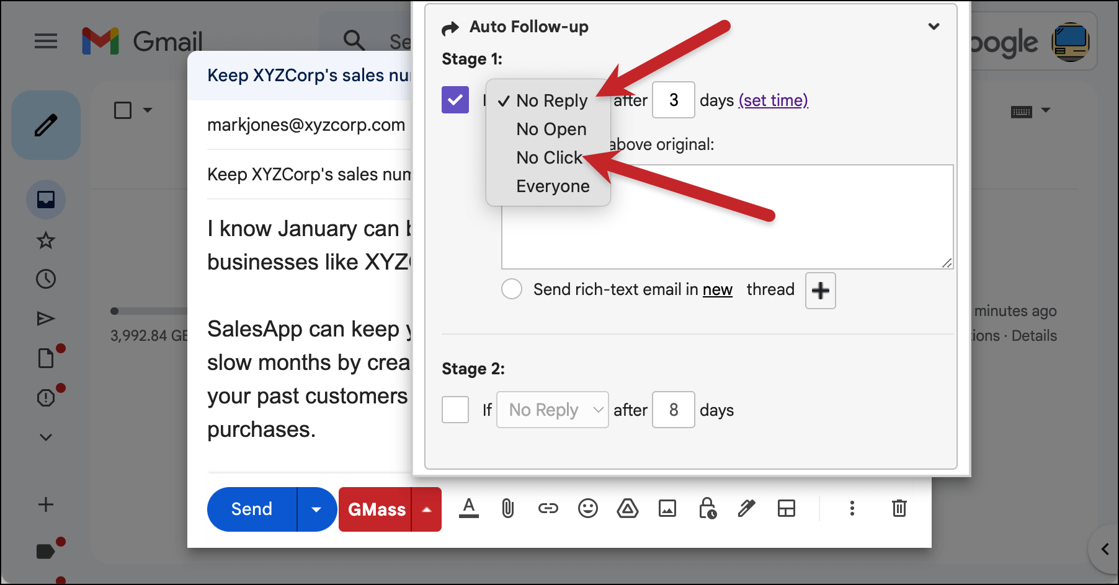Image resolution: width=1119 pixels, height=585 pixels.
Task: Expand side panel arrow at bottom right
Action: (x=1105, y=549)
